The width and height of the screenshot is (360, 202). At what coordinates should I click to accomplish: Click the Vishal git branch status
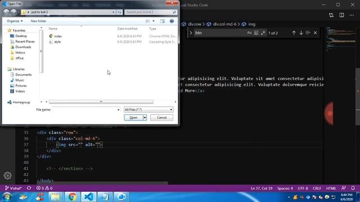[x=13, y=189]
